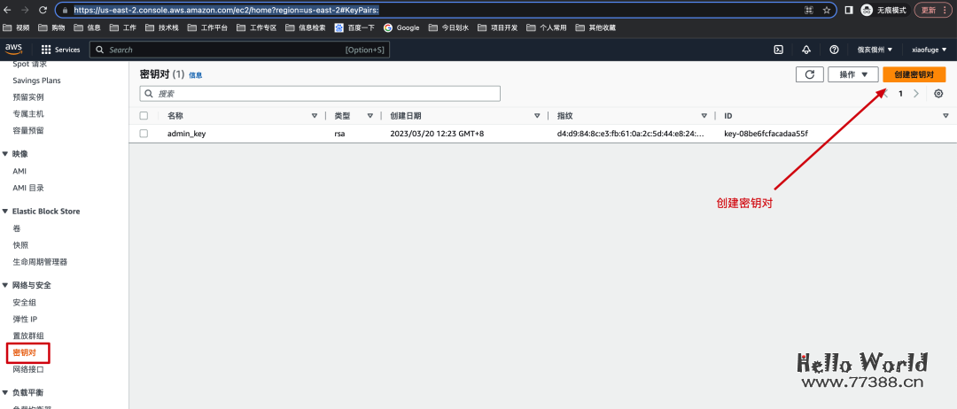Viewport: 957px width, 409px height.
Task: Open the AWS help question-mark icon
Action: (x=834, y=50)
